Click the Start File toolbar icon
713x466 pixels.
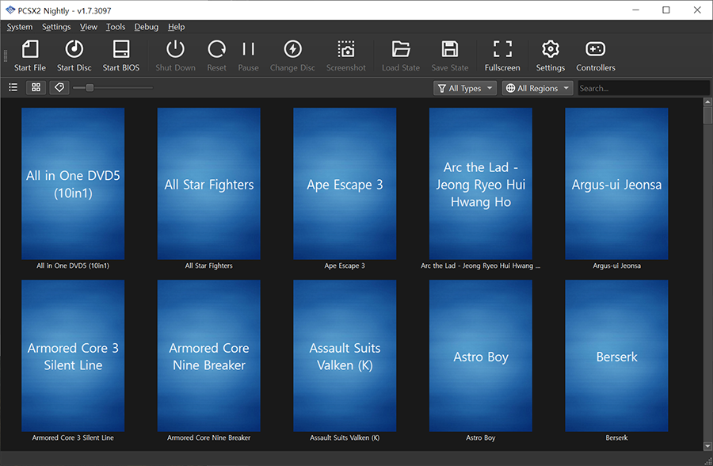tap(30, 55)
